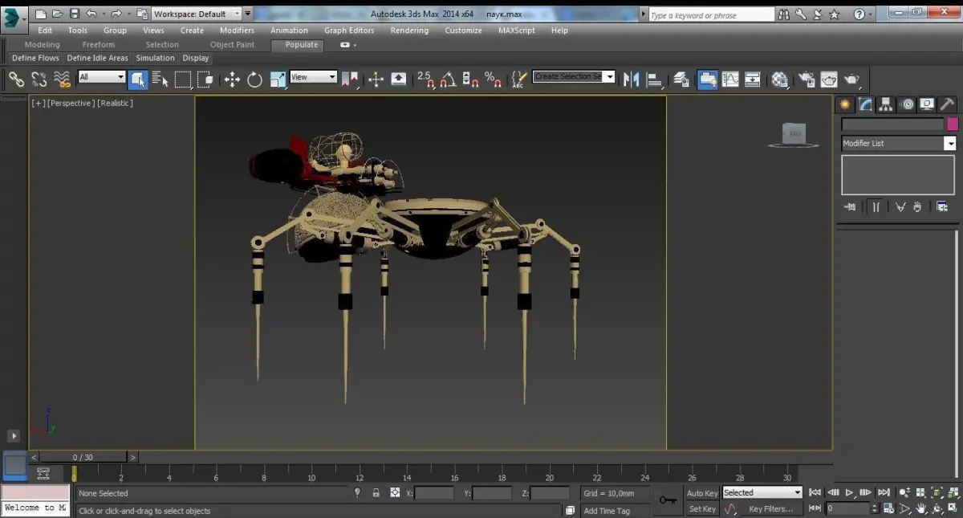Open the Selected key filter dropdown
The height and width of the screenshot is (518, 963).
tap(762, 492)
